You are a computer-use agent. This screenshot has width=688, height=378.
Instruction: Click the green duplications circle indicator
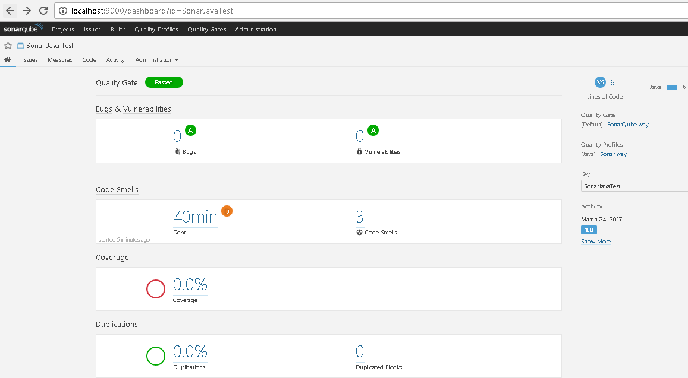(156, 356)
